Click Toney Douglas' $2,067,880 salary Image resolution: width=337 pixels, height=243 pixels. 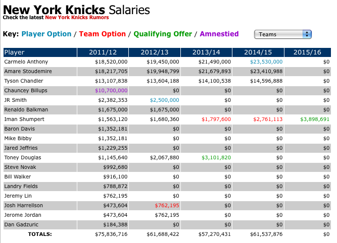(164, 158)
